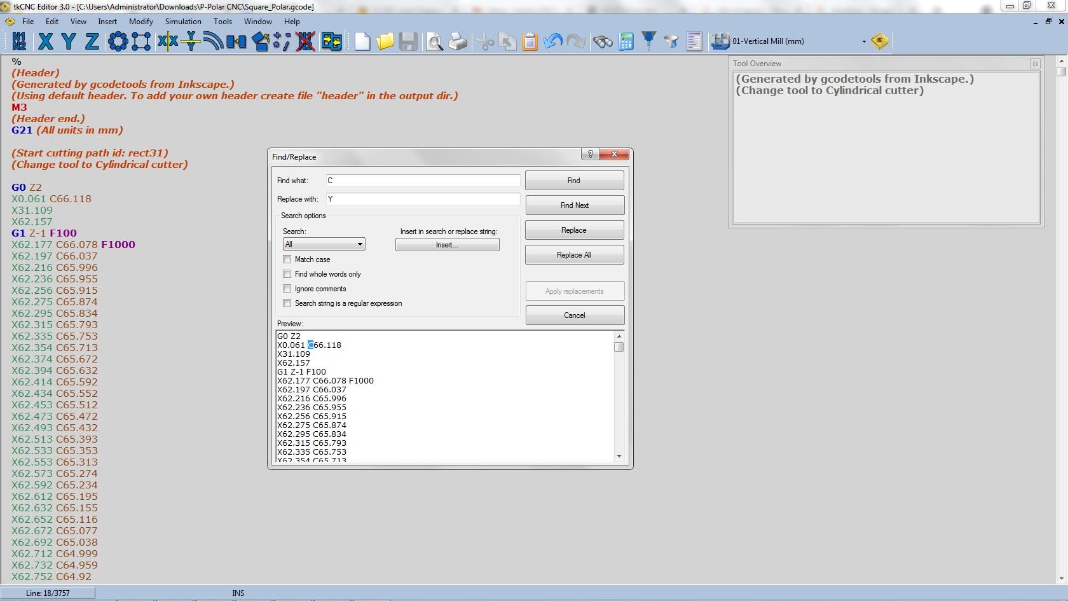Viewport: 1068px width, 601px height.
Task: Cut selection with the scissors icon
Action: pyautogui.click(x=484, y=41)
